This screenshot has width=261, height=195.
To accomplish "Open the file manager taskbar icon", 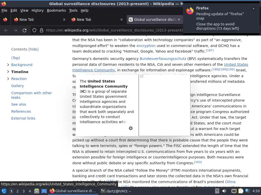I will click(x=37, y=191).
